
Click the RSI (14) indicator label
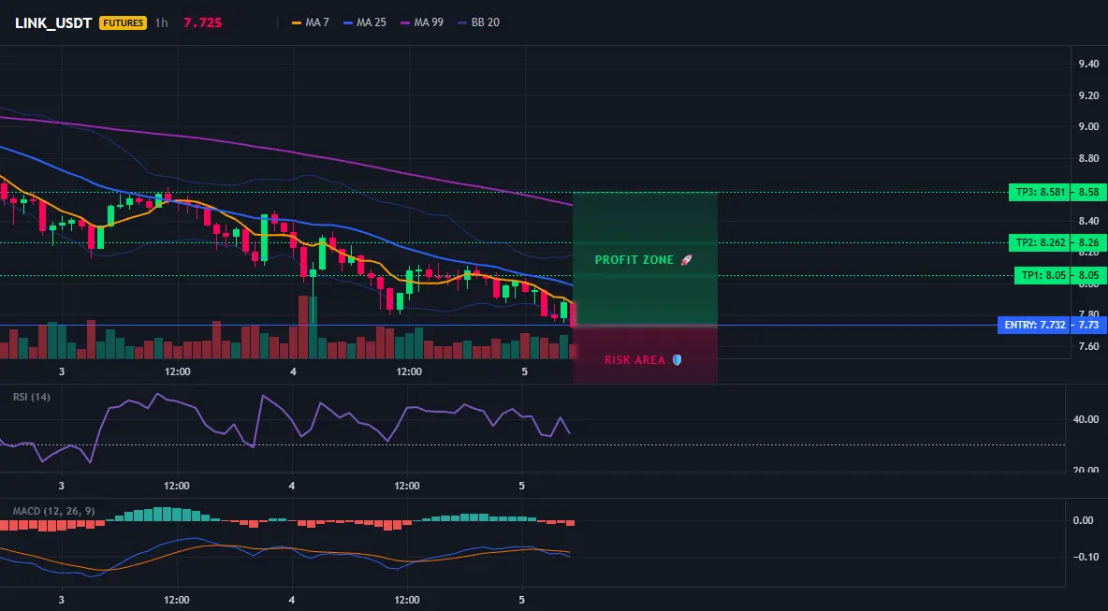coord(32,397)
